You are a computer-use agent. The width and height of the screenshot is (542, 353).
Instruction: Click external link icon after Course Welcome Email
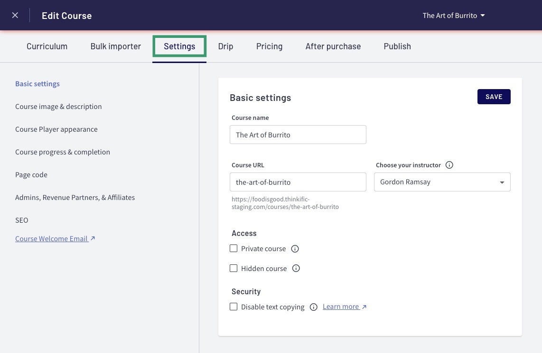coord(93,239)
